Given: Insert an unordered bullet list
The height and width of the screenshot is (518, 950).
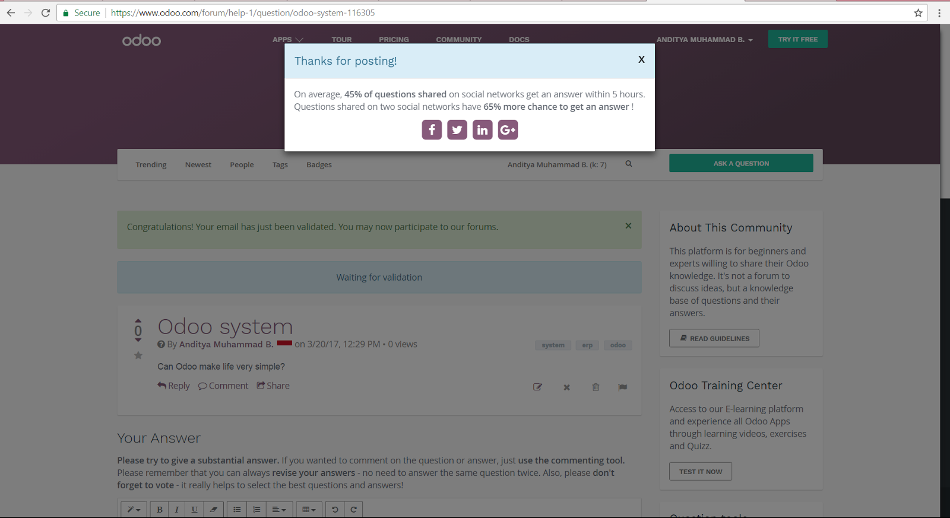Looking at the screenshot, I should click(237, 510).
